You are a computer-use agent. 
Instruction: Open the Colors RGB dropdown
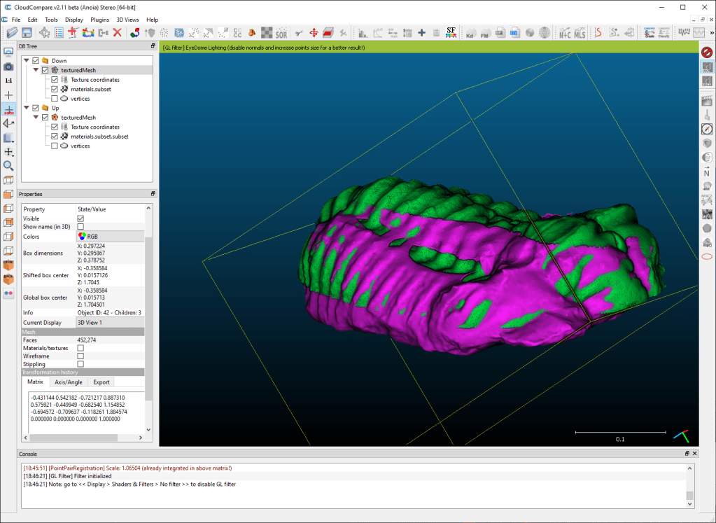coord(110,237)
